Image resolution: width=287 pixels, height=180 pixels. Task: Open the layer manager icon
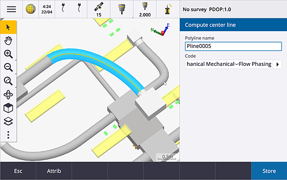click(x=8, y=121)
